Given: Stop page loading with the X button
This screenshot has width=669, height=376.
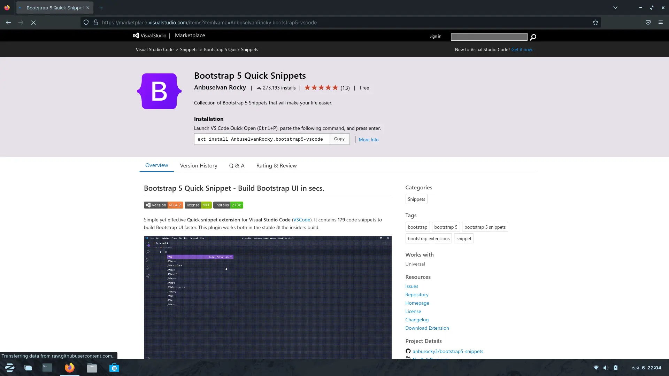Looking at the screenshot, I should pos(33,23).
